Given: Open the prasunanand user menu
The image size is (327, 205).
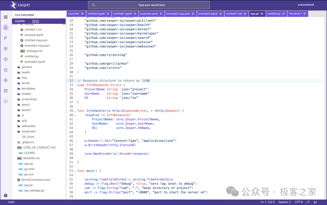Looking at the screenshot, I should click(306, 5).
